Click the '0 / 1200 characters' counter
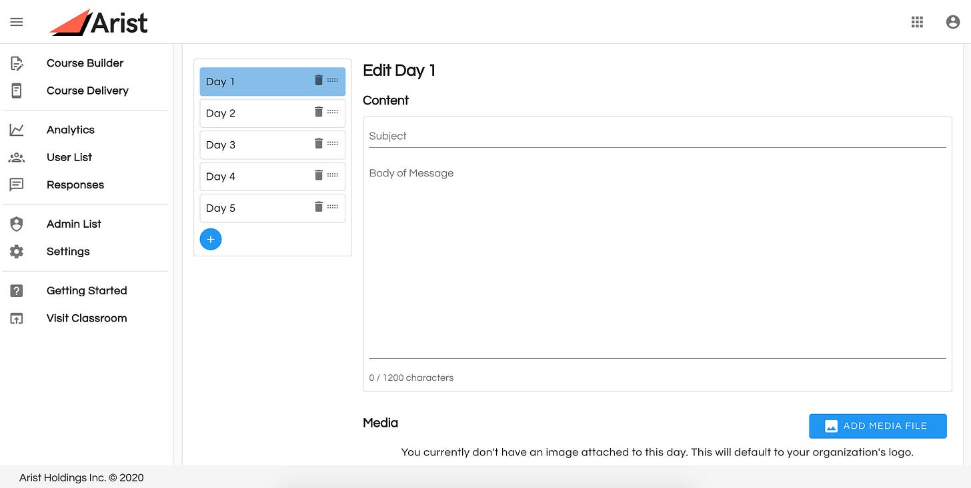 coord(411,377)
